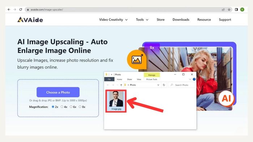Click the orange image upscale icon

pyautogui.click(x=137, y=59)
